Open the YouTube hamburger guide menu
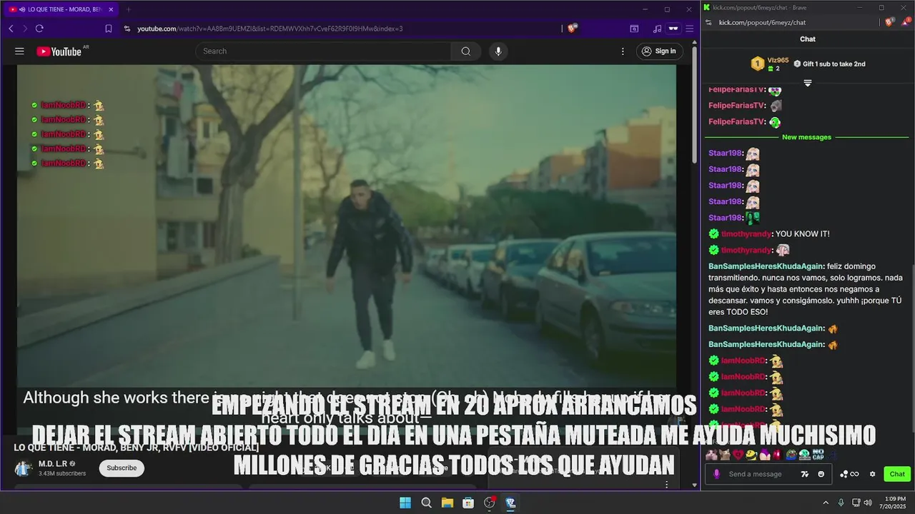 pos(19,51)
